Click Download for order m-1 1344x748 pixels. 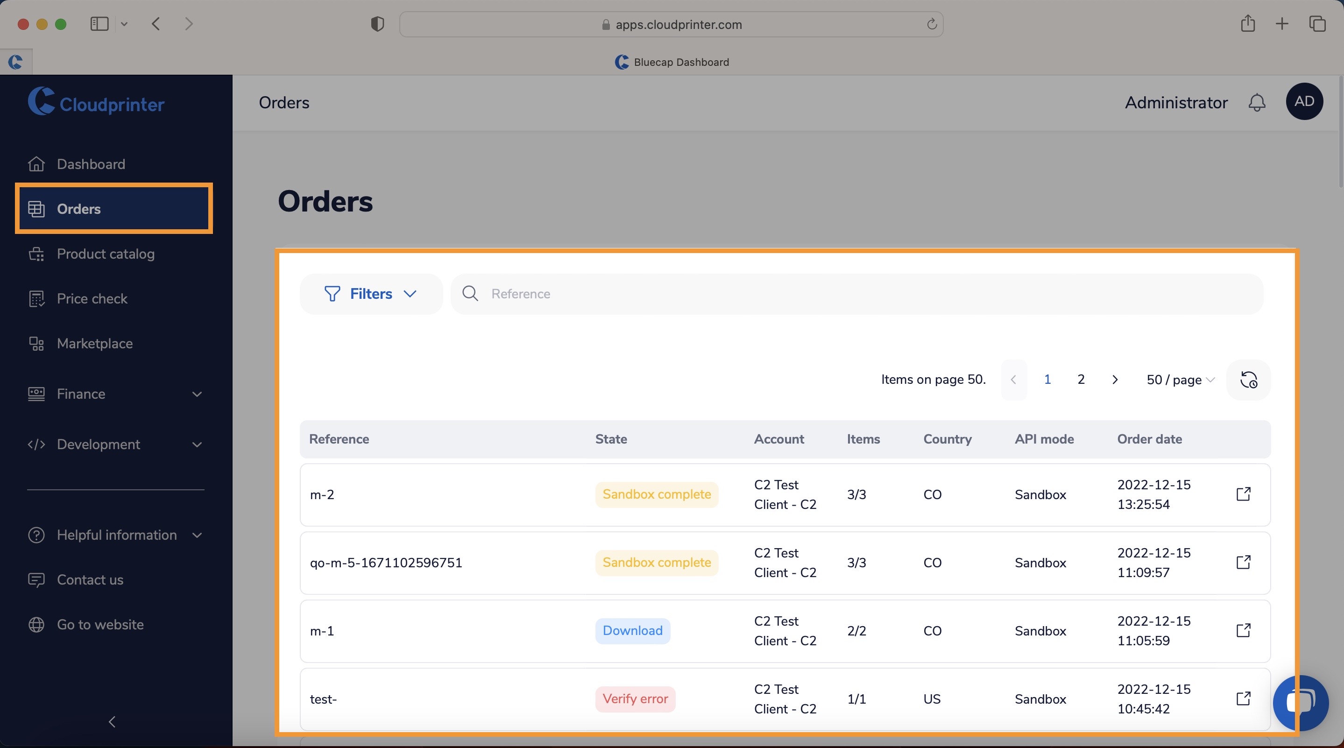(x=632, y=631)
